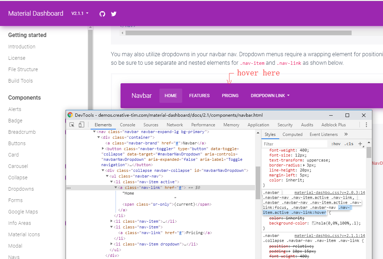Open the Adblock Plus tab

pyautogui.click(x=333, y=125)
